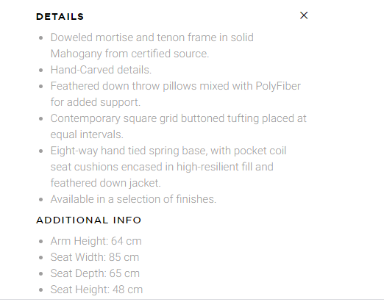Click the Mahogany from certified source text
This screenshot has width=384, height=302.
pos(129,54)
